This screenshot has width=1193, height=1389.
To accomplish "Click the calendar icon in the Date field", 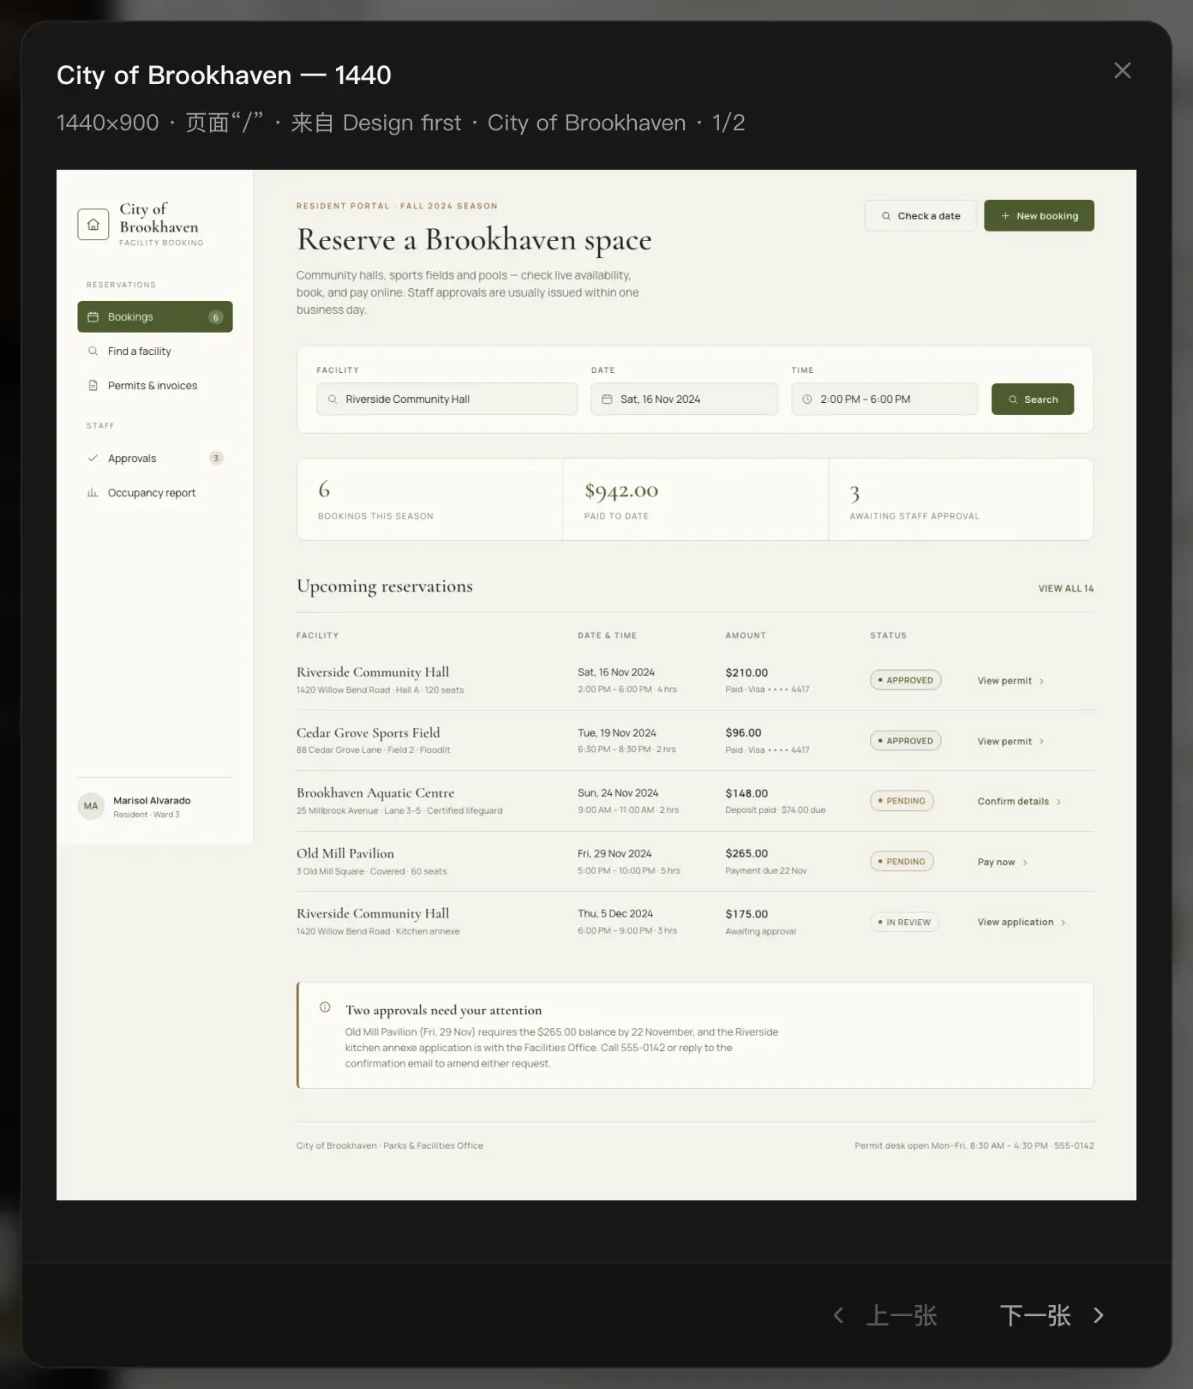I will coord(607,400).
